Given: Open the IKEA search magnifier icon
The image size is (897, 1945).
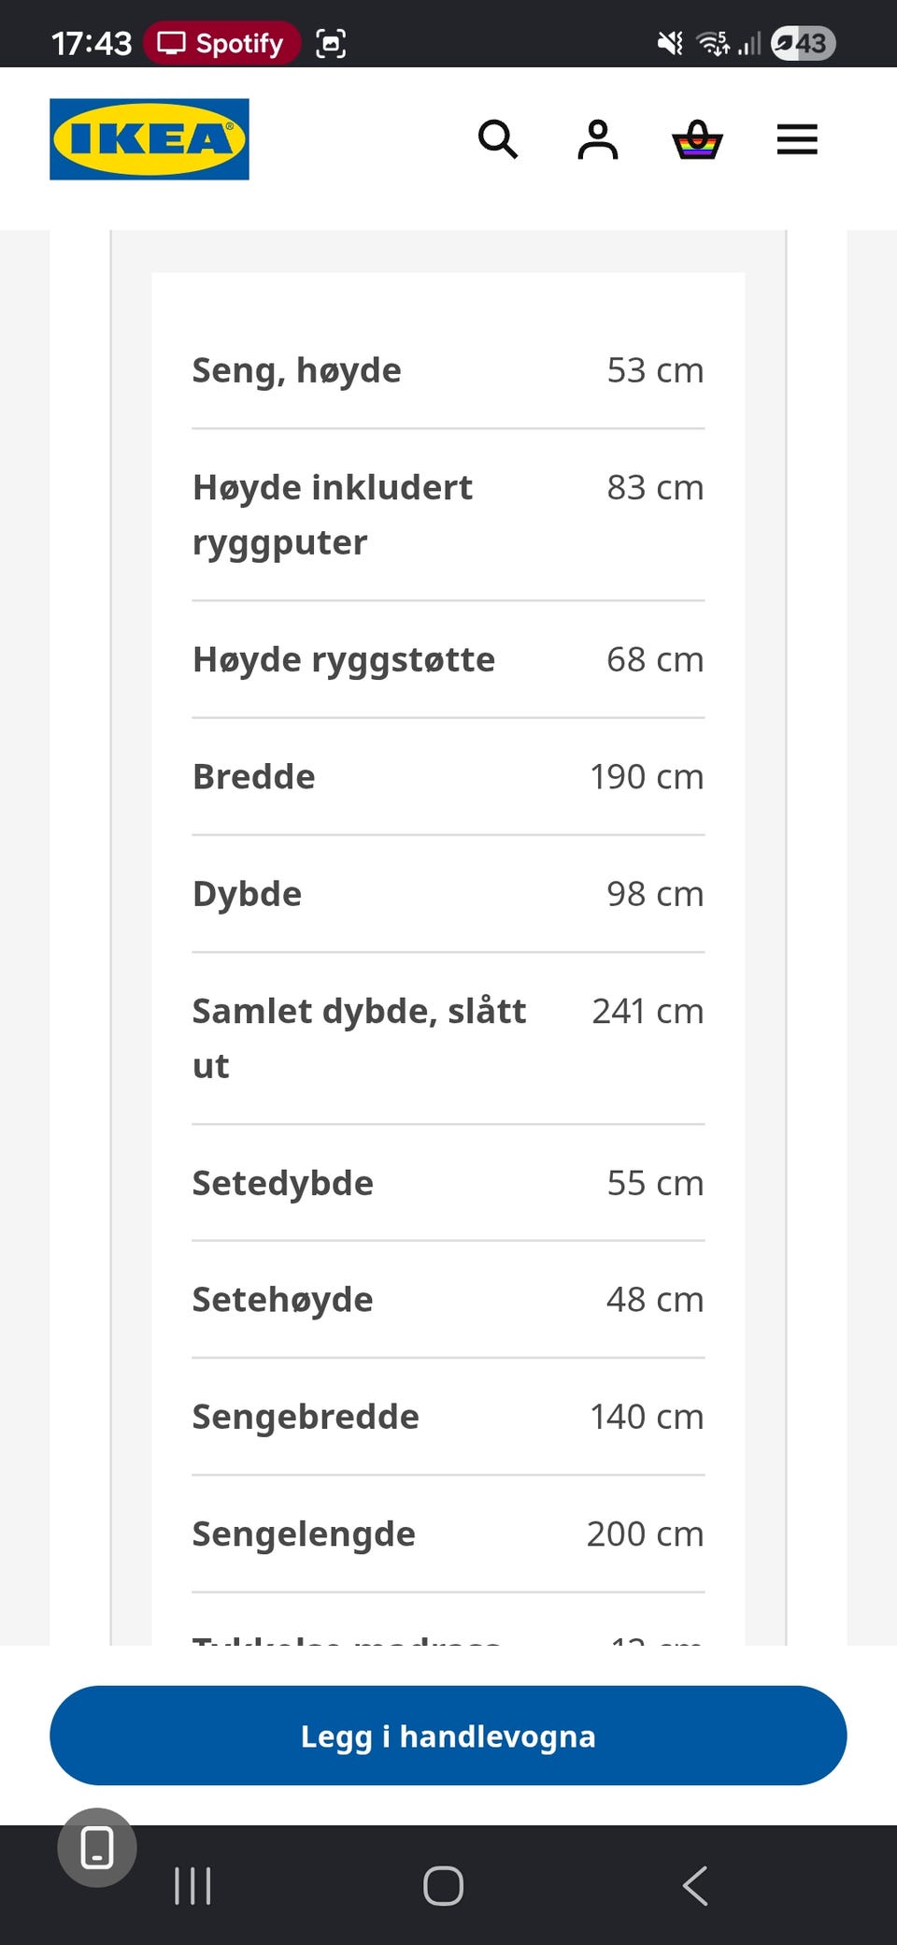Looking at the screenshot, I should point(498,139).
